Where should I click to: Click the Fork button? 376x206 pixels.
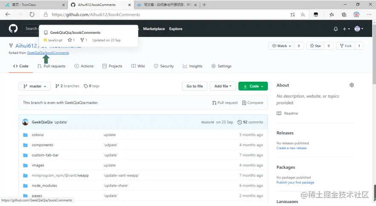tap(346, 46)
